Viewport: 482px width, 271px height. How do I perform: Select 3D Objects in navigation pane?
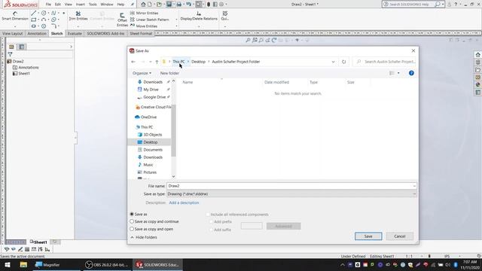click(x=150, y=135)
